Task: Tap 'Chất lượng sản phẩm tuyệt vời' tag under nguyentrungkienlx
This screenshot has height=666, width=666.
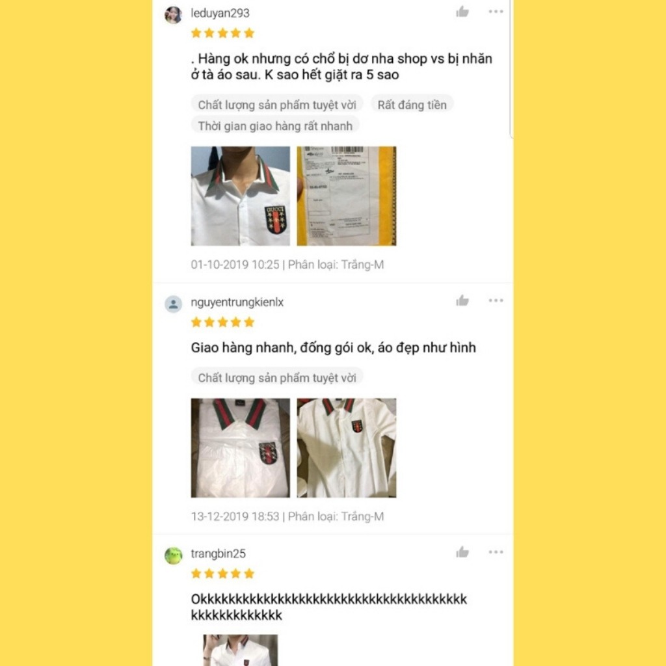Action: click(x=277, y=377)
